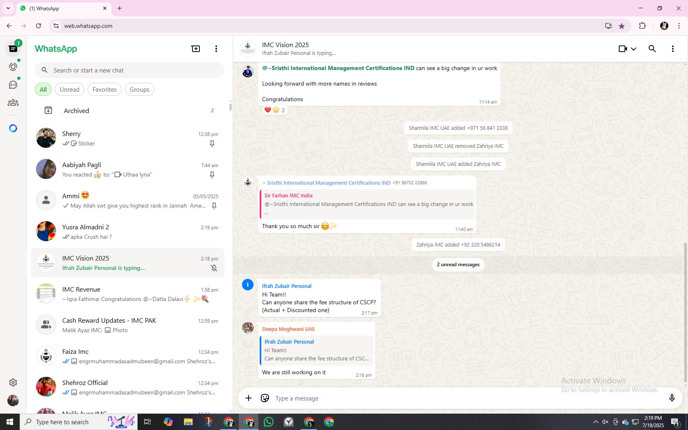
Task: Open Windows Start menu
Action: coord(10,422)
